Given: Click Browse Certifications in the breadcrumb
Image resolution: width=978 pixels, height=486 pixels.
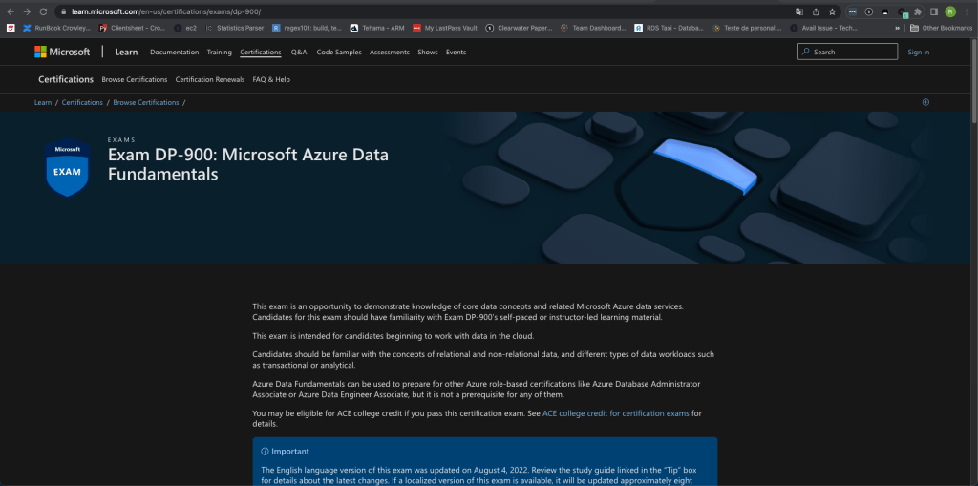Looking at the screenshot, I should point(145,102).
